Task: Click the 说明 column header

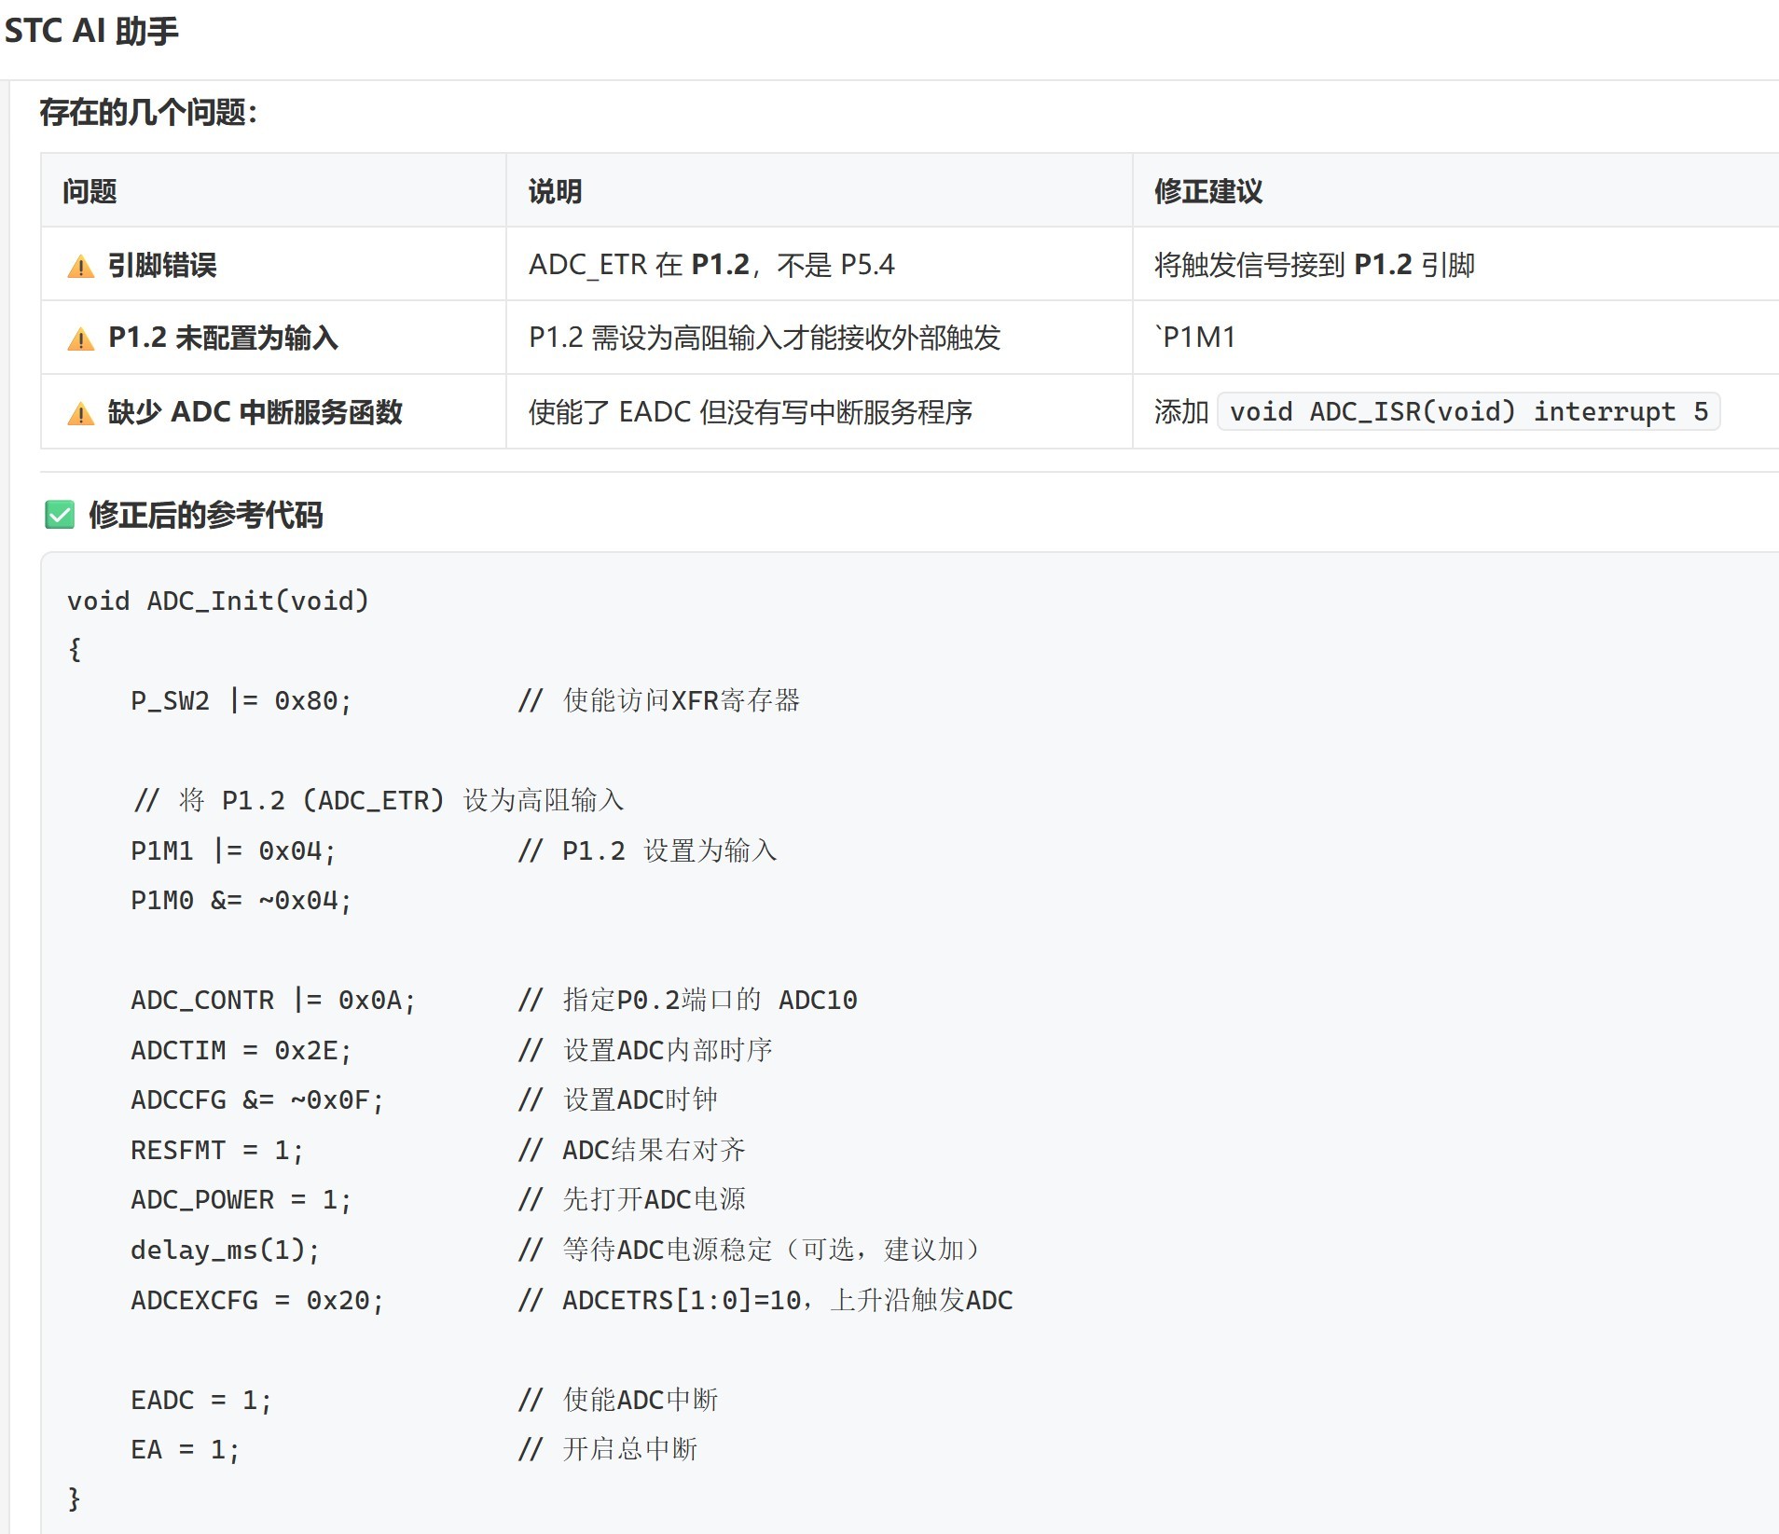Action: click(555, 191)
